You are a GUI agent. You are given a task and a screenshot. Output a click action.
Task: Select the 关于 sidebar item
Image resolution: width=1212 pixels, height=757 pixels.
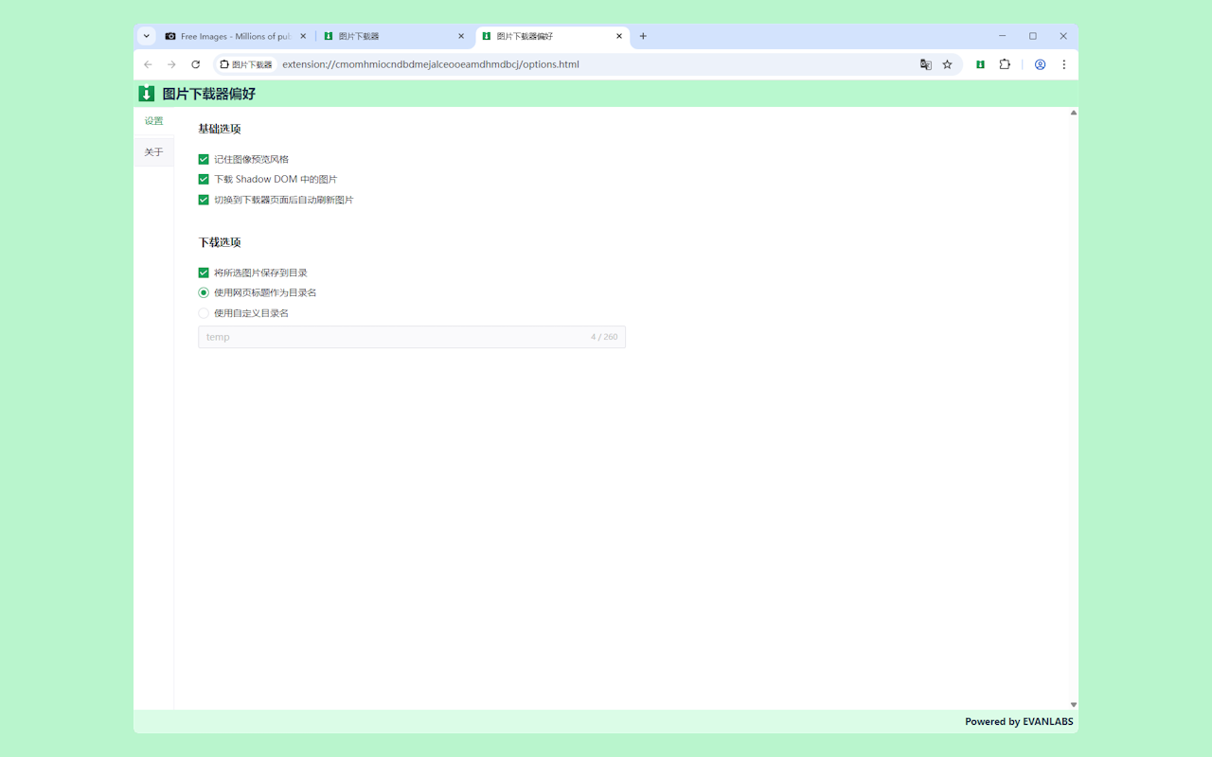click(x=153, y=152)
